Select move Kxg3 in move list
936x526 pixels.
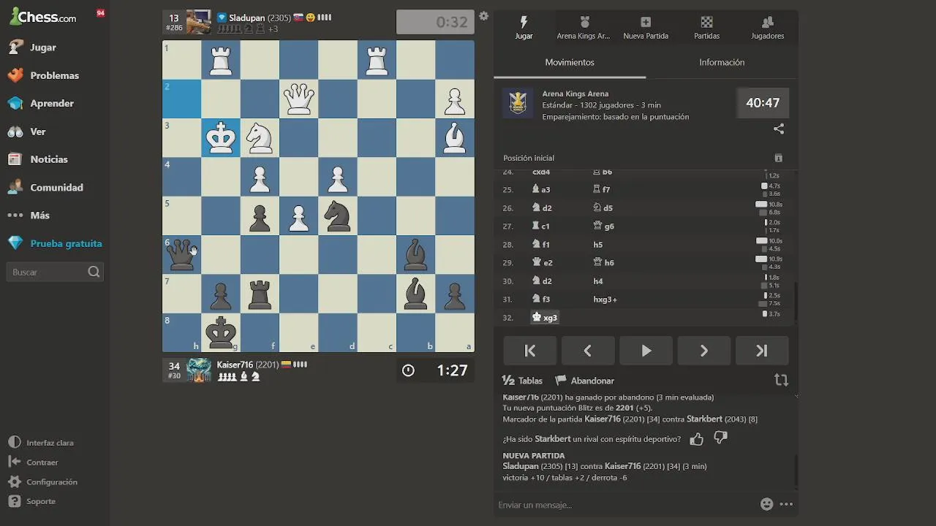click(545, 318)
